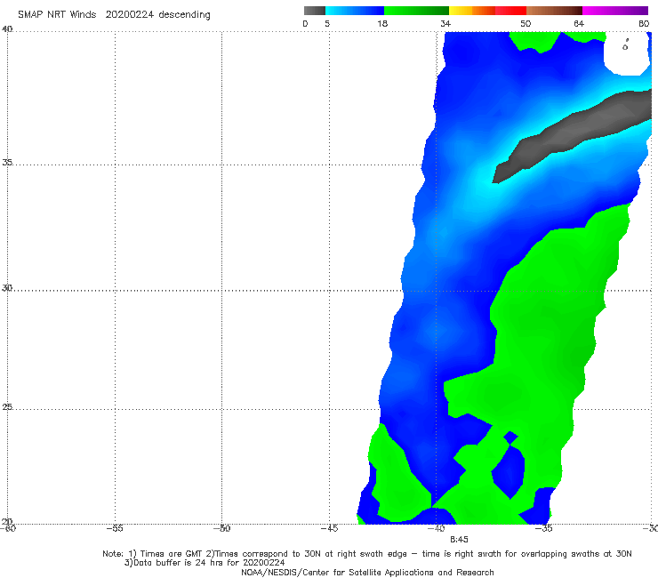Click the longitude label "-45" on the bottom axis

(329, 528)
